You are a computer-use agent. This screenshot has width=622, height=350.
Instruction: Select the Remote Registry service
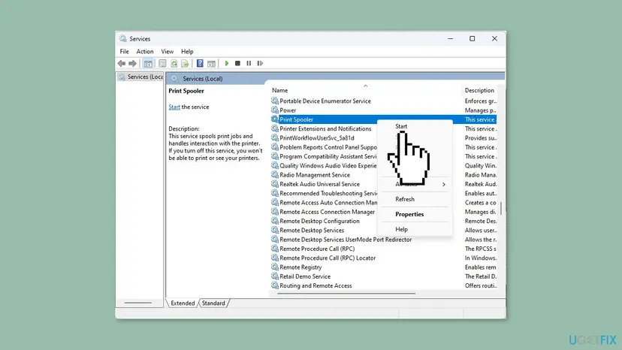300,267
